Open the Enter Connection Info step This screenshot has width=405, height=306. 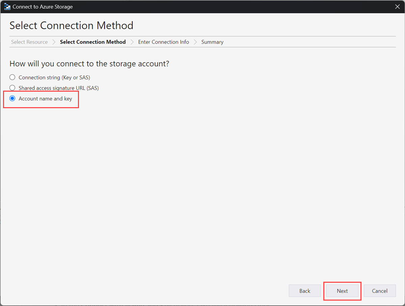click(x=163, y=42)
